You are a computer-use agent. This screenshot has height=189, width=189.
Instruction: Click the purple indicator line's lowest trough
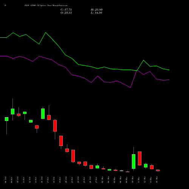130,88
